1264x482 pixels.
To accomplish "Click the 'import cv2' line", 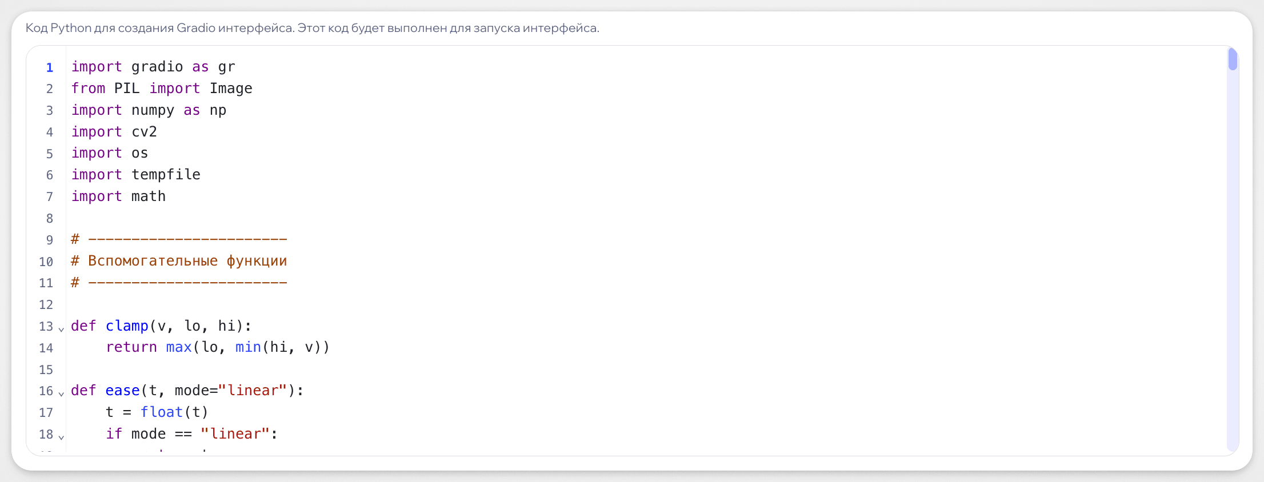I will pos(114,132).
